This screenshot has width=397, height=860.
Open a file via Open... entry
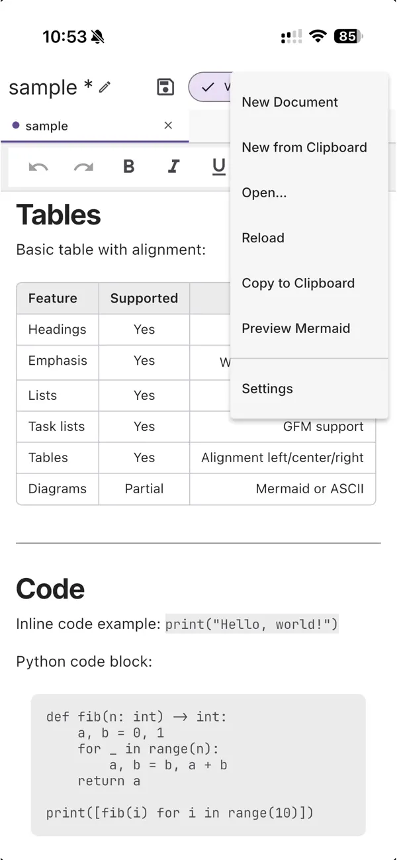[x=264, y=193]
